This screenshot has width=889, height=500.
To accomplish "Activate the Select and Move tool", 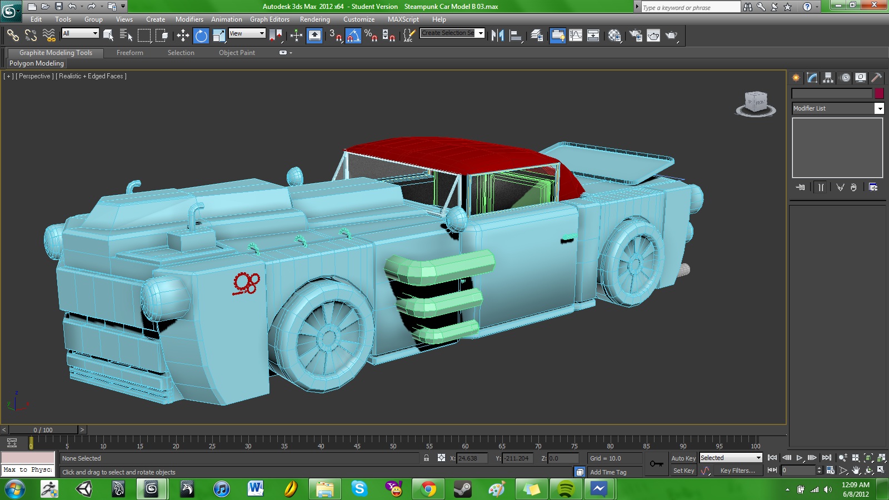I will pos(183,35).
